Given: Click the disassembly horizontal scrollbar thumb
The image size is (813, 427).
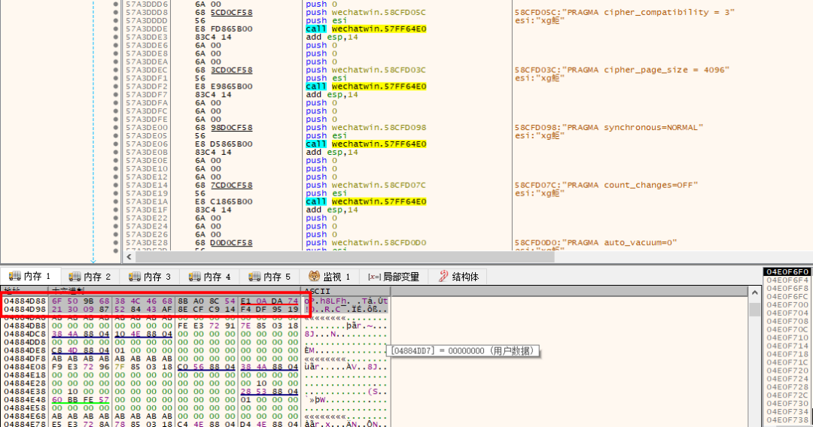Looking at the screenshot, I should [x=345, y=256].
